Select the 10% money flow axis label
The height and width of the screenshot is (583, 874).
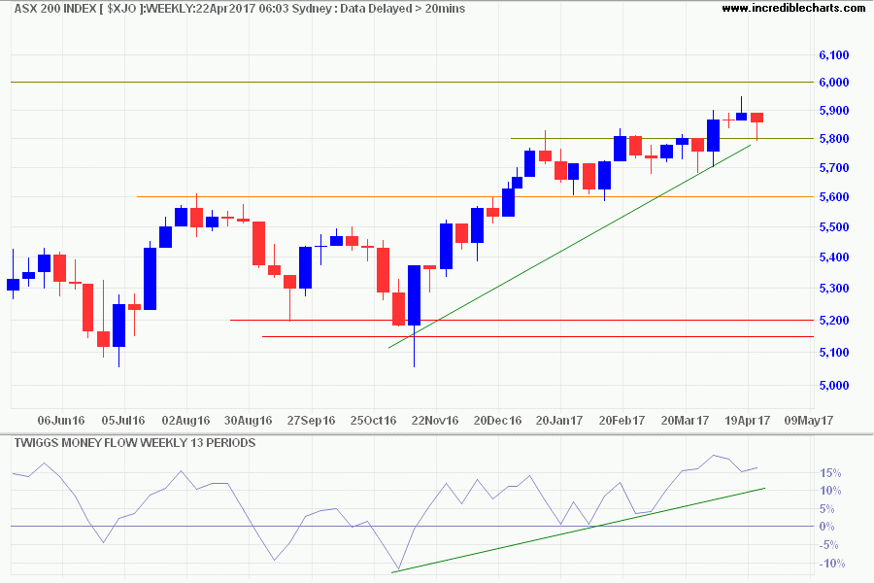pyautogui.click(x=830, y=491)
